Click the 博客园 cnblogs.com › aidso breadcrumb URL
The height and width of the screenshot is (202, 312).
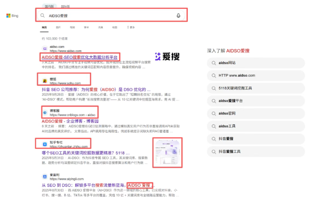[x=72, y=115]
